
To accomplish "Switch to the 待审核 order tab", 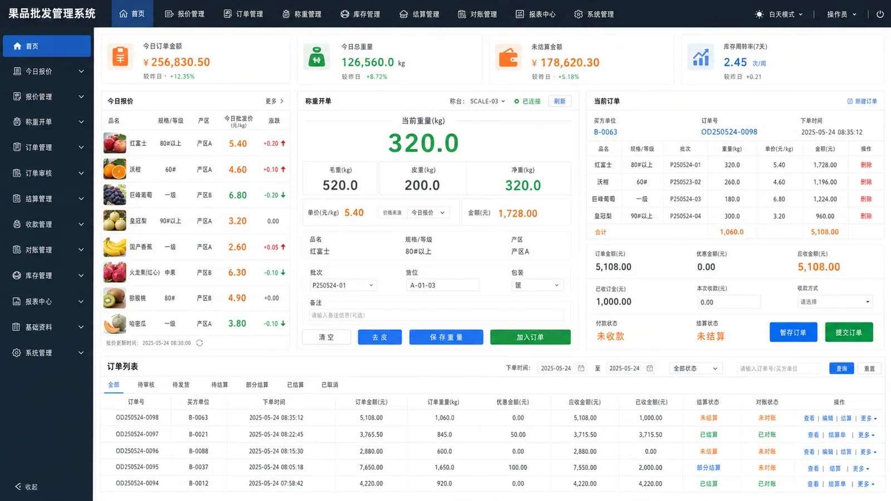I will tap(146, 385).
